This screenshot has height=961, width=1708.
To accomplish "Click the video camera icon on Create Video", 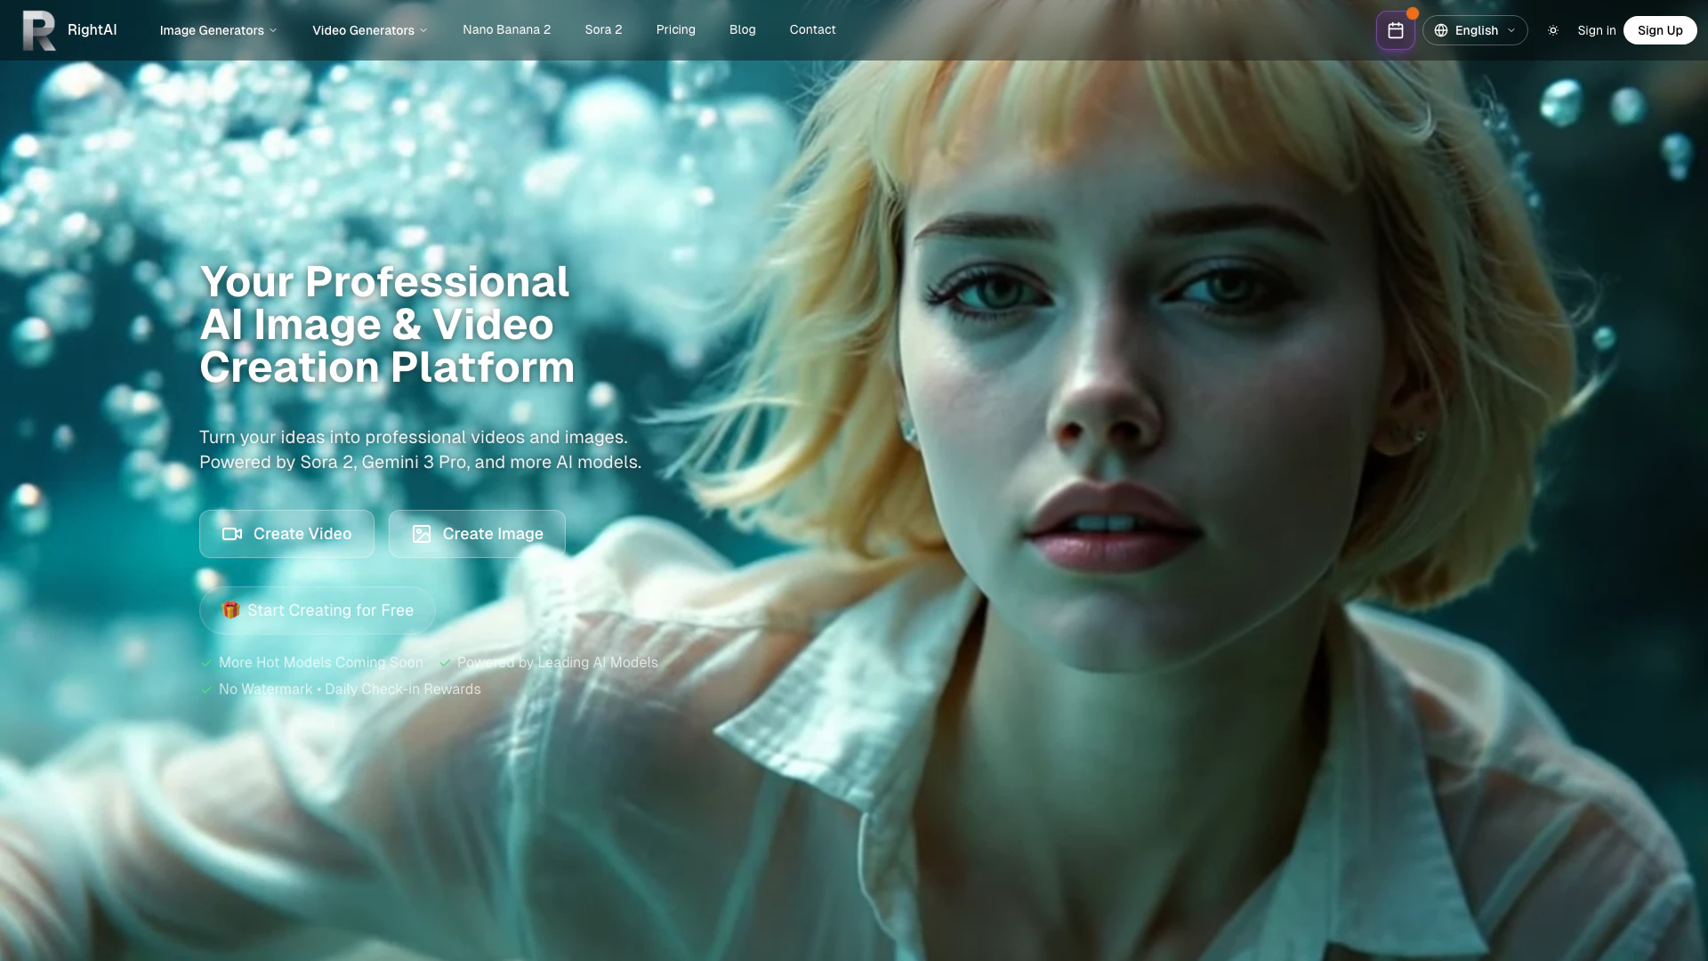I will (x=232, y=534).
